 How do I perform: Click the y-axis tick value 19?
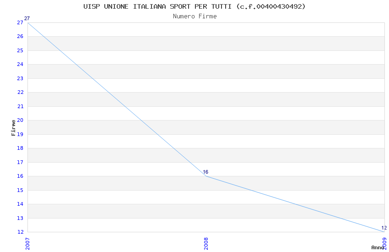point(20,134)
